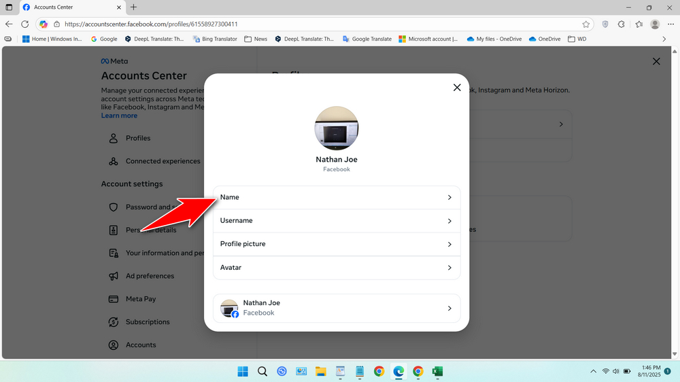680x382 pixels.
Task: Open the Profile picture setting row
Action: pos(337,244)
